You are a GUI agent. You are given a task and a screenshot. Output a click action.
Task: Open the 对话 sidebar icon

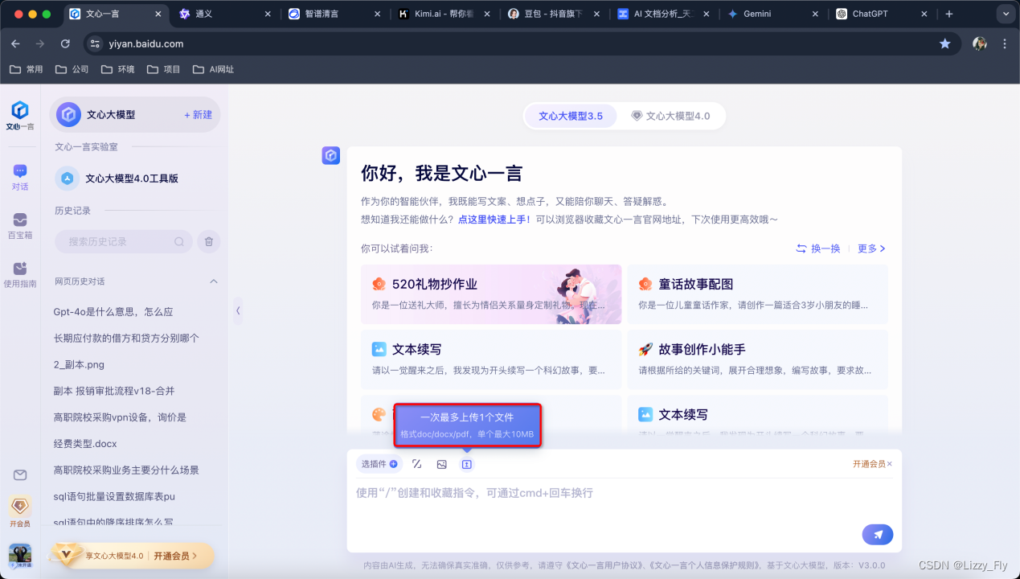20,177
